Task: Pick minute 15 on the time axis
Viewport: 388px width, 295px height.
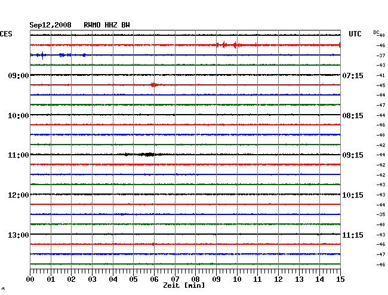Action: [x=340, y=279]
